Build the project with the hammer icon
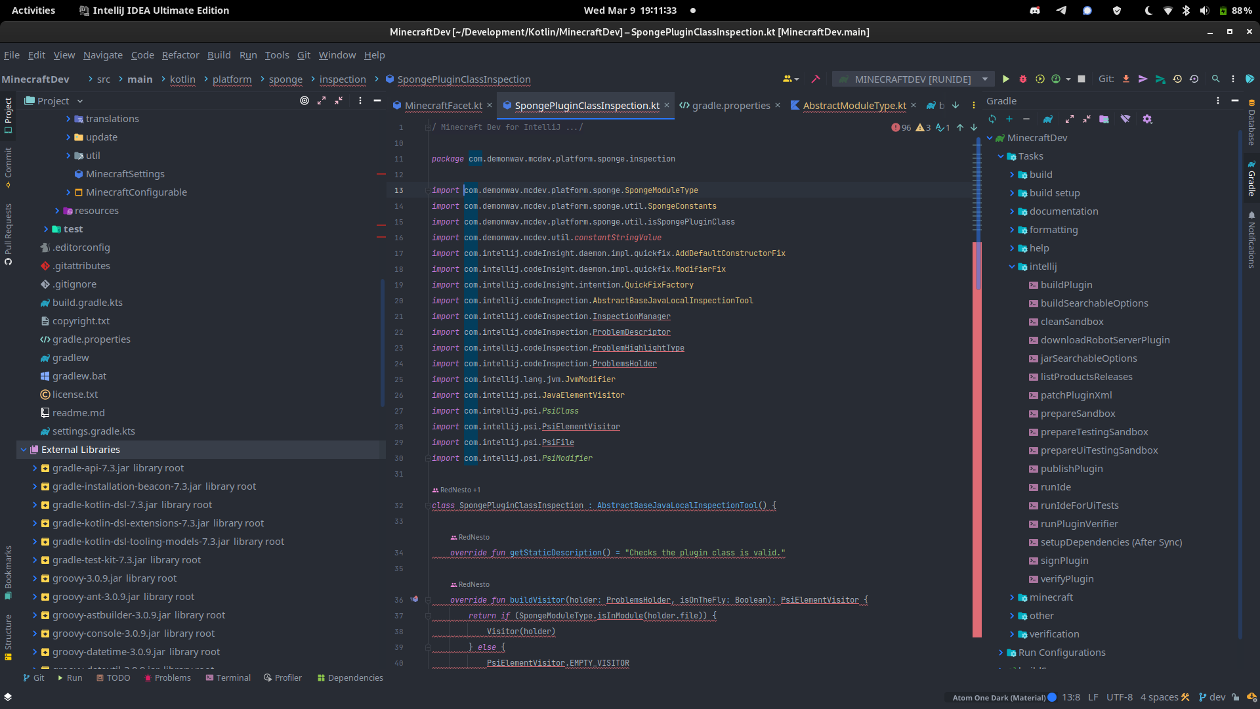Image resolution: width=1260 pixels, height=709 pixels. tap(816, 79)
